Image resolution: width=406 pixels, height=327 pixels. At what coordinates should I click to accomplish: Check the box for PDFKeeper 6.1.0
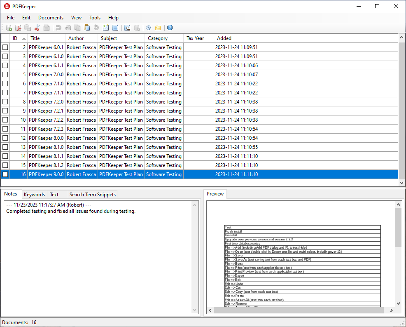point(5,56)
